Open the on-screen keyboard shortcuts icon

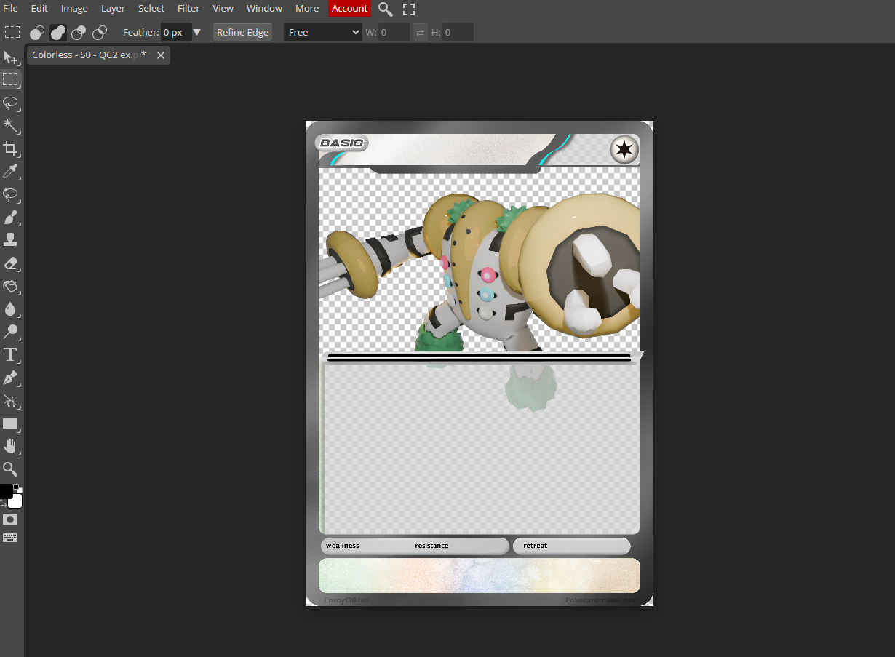coord(10,538)
